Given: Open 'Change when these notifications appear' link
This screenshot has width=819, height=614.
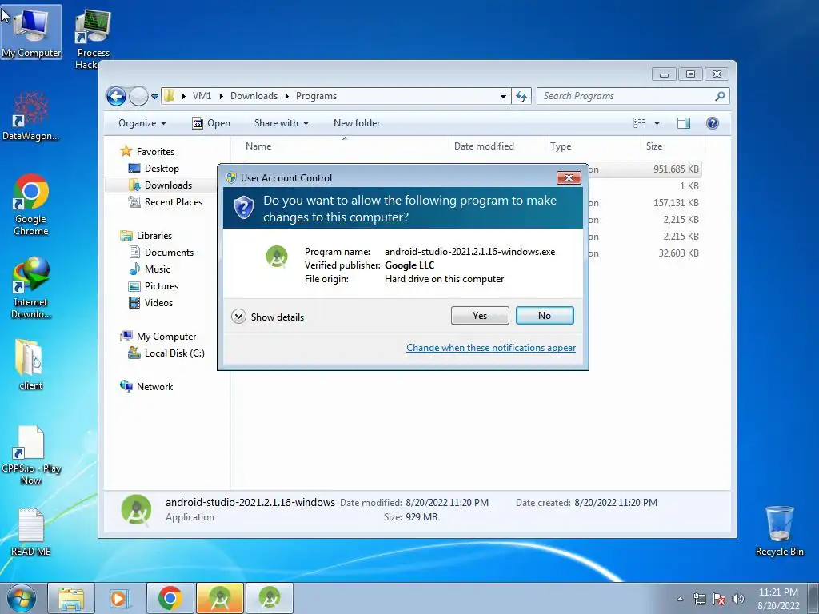Looking at the screenshot, I should (491, 348).
